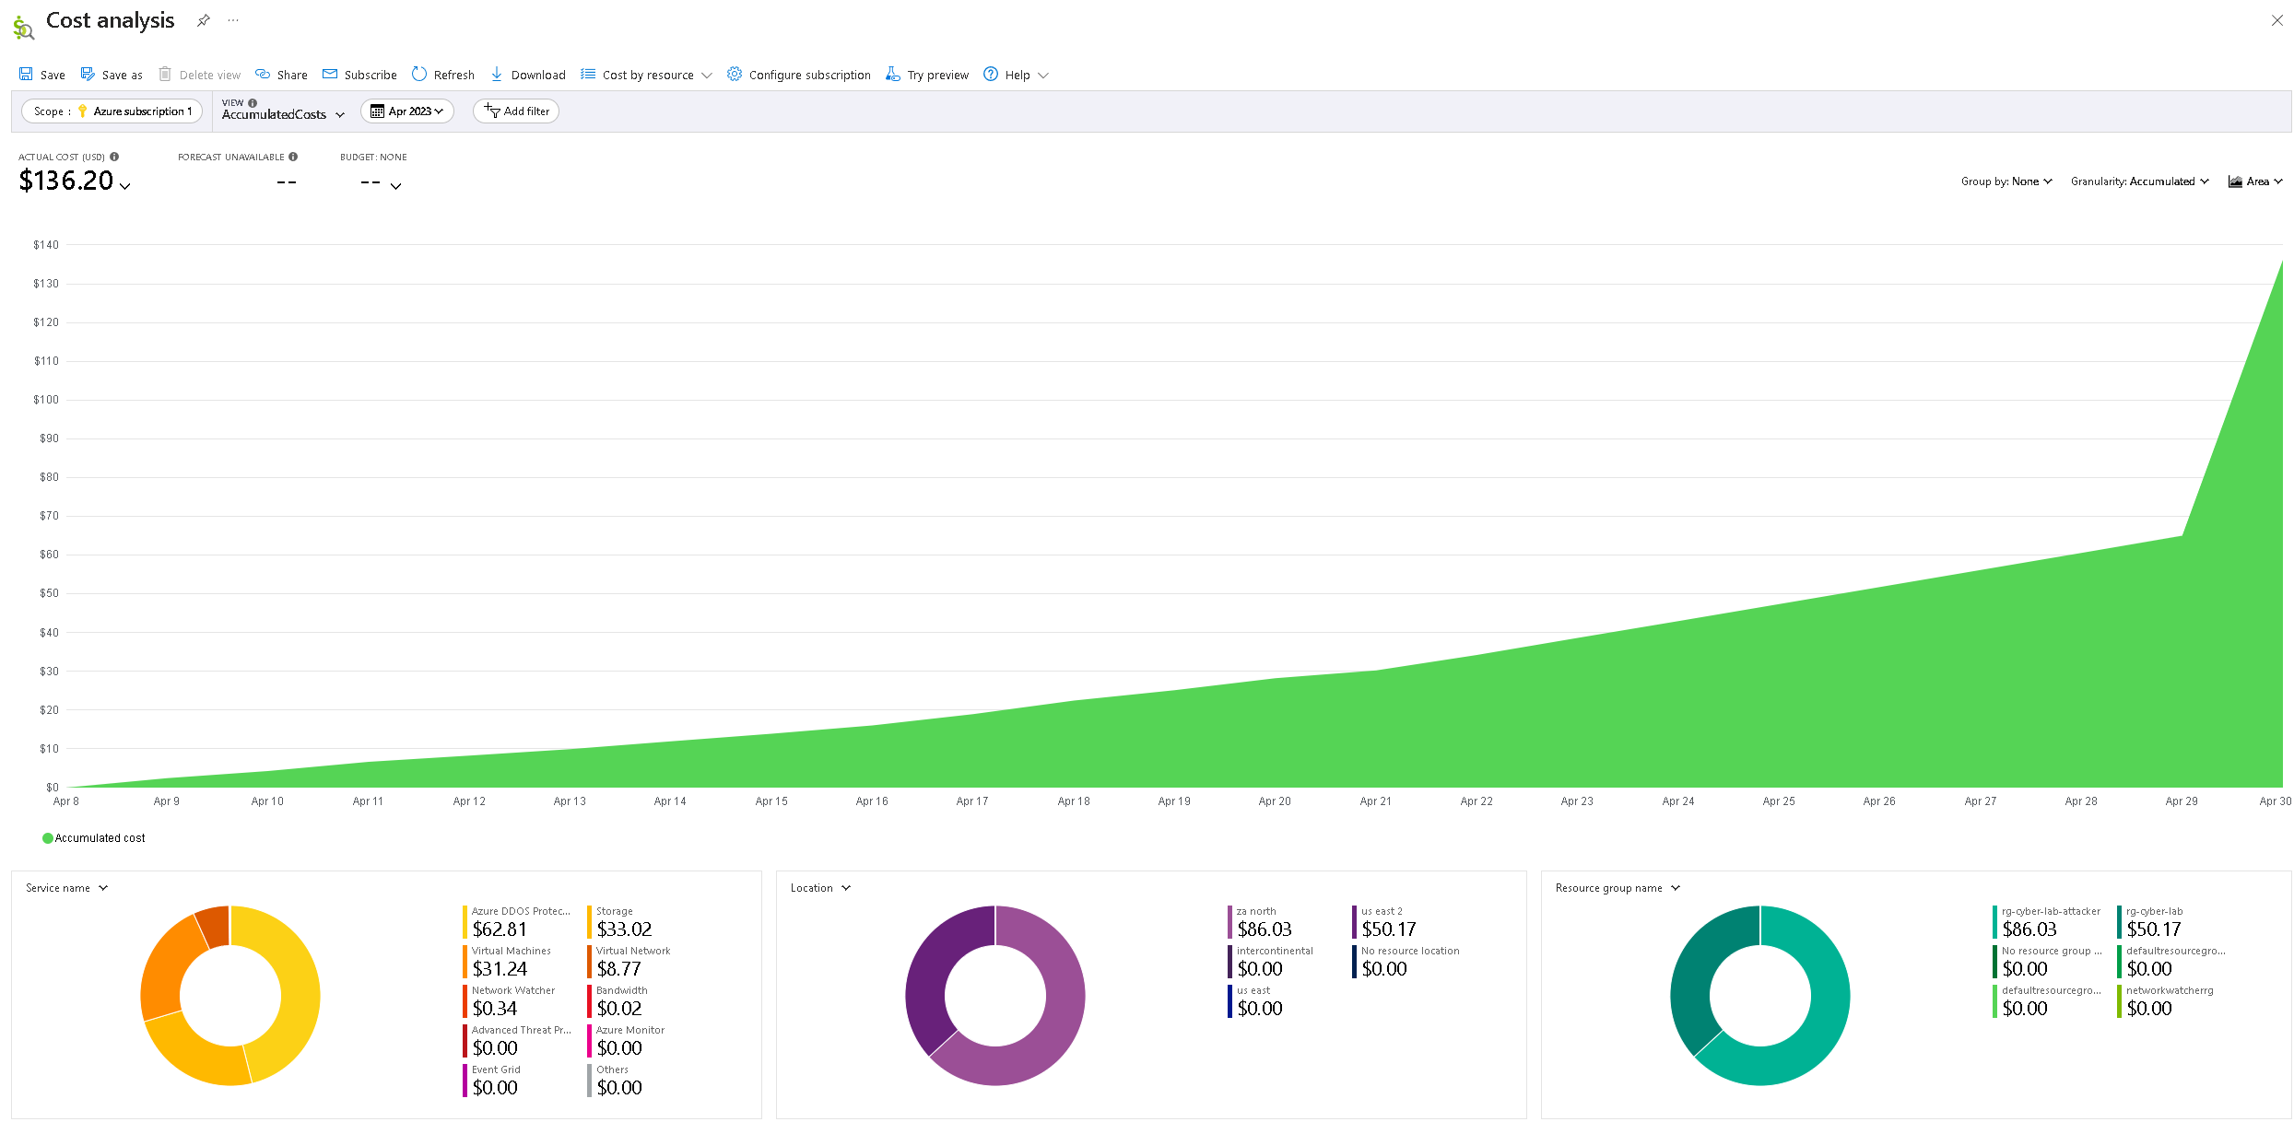
Task: Click the Add filter button
Action: pyautogui.click(x=516, y=111)
